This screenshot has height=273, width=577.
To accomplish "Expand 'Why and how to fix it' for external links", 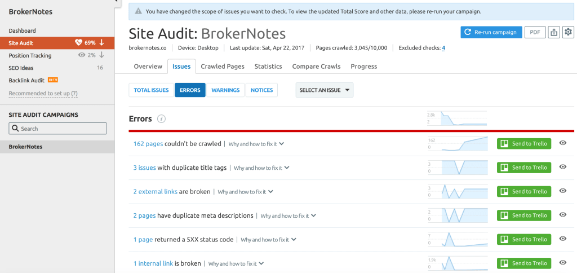I will click(x=246, y=192).
